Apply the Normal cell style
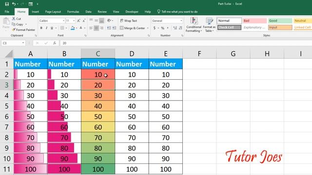The width and height of the screenshot is (312, 175). (229, 20)
